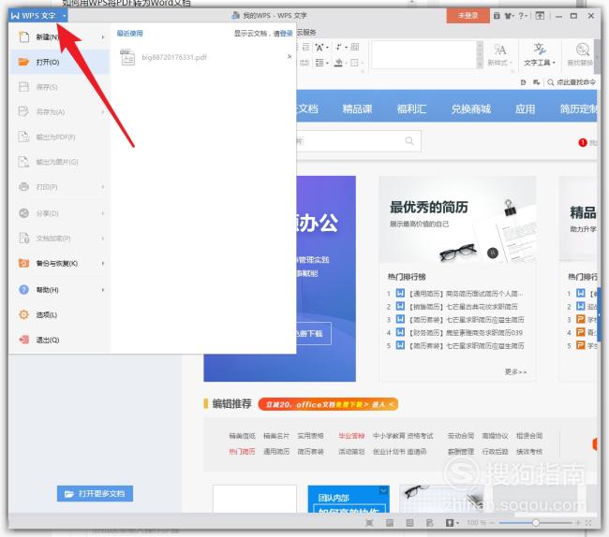
Task: Choose 新建(N) in the file menu
Action: pyautogui.click(x=58, y=37)
